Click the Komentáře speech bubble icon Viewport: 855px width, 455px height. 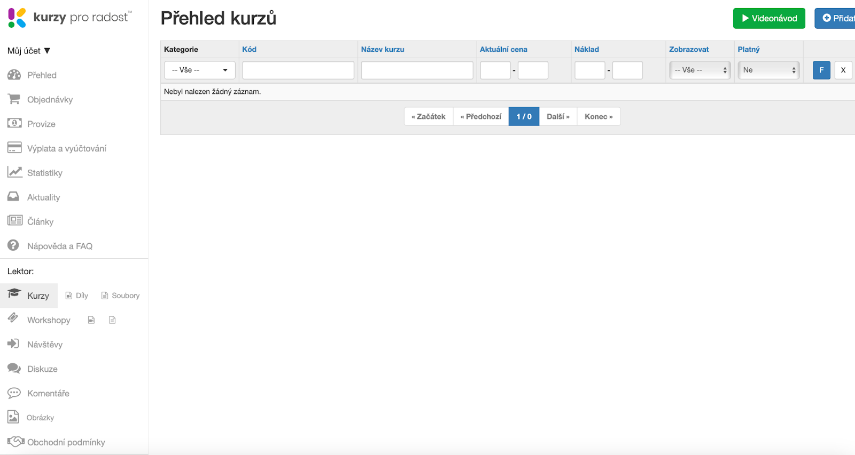[x=14, y=393]
